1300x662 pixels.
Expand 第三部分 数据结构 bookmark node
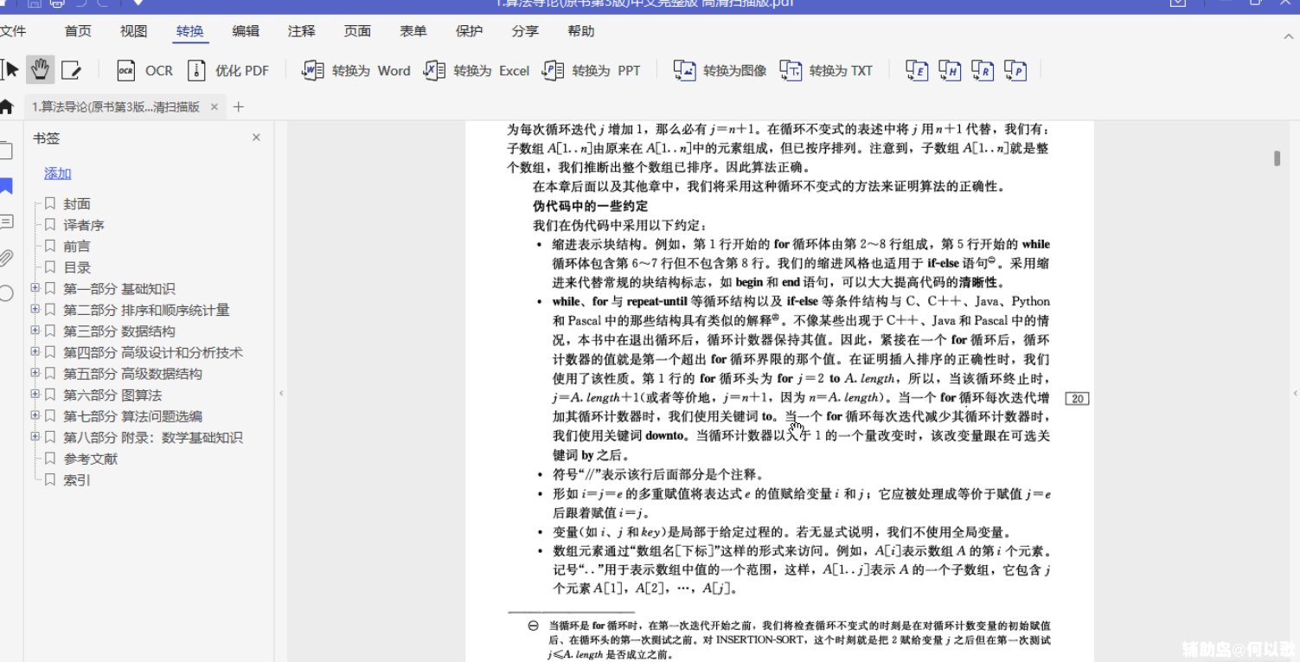tap(35, 331)
